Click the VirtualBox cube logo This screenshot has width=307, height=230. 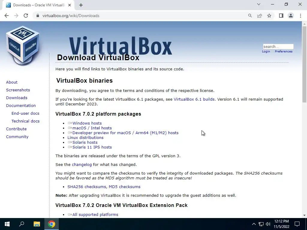[23, 46]
